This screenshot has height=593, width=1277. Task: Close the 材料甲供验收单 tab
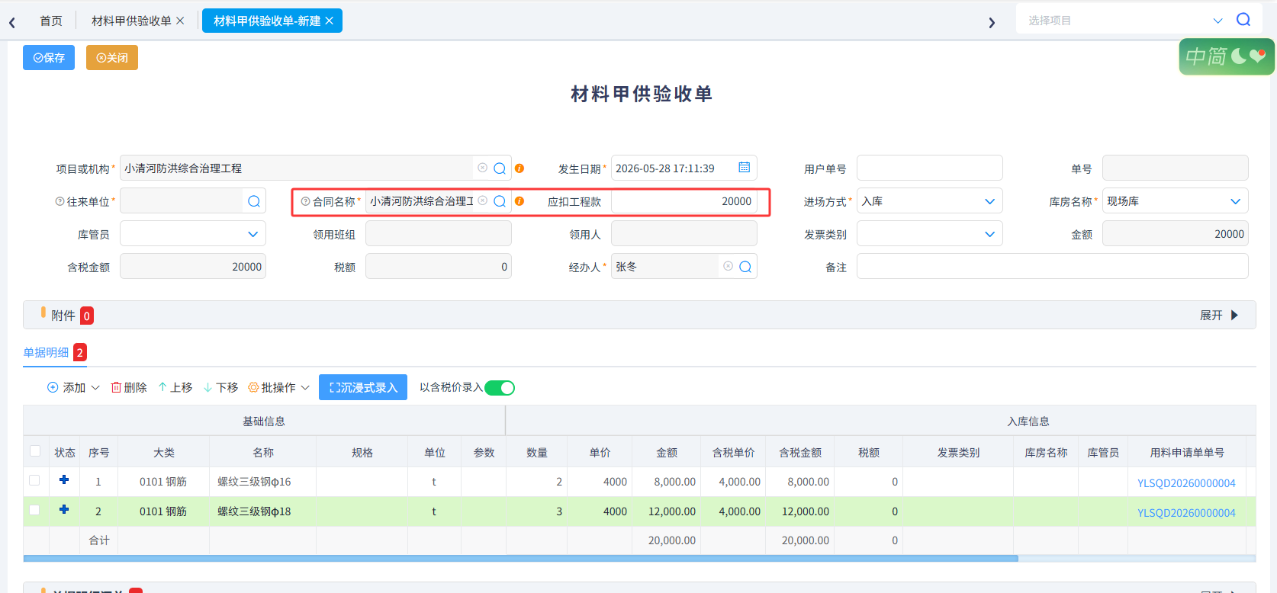[x=180, y=21]
